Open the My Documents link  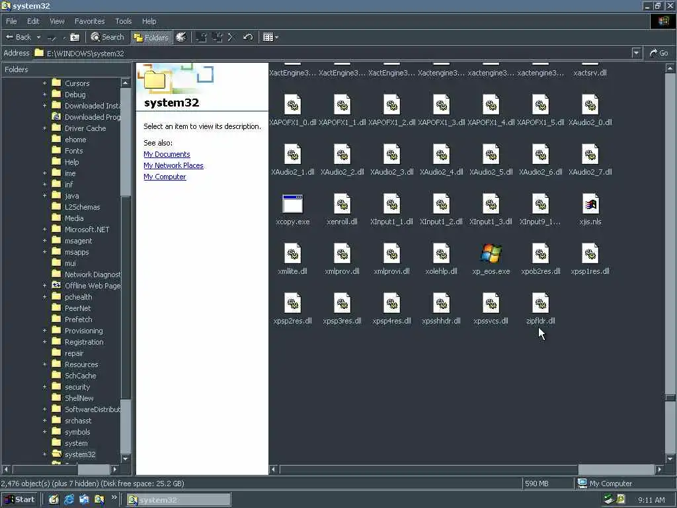coord(167,154)
